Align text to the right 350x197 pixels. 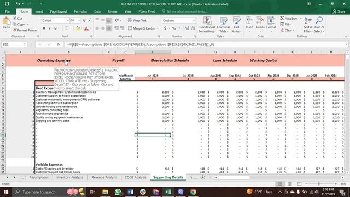108,28
